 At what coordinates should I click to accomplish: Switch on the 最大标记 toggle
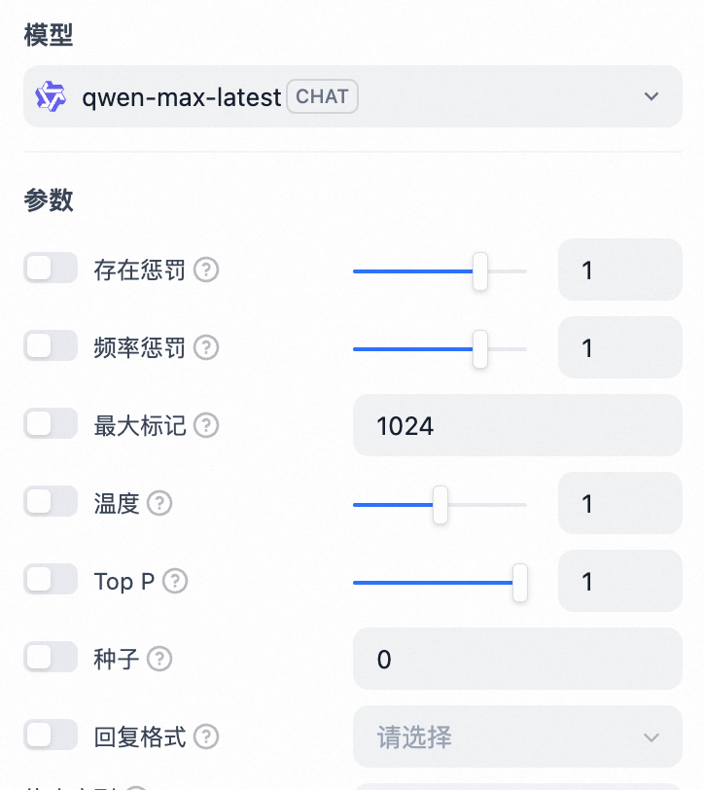[51, 423]
